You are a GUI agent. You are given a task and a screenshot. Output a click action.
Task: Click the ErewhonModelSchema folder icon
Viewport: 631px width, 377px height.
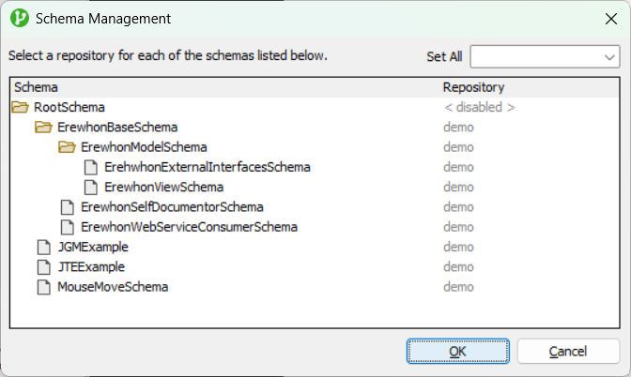coord(66,147)
